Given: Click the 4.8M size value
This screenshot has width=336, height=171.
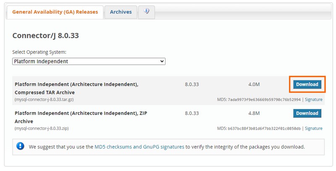Looking at the screenshot, I should click(254, 113).
